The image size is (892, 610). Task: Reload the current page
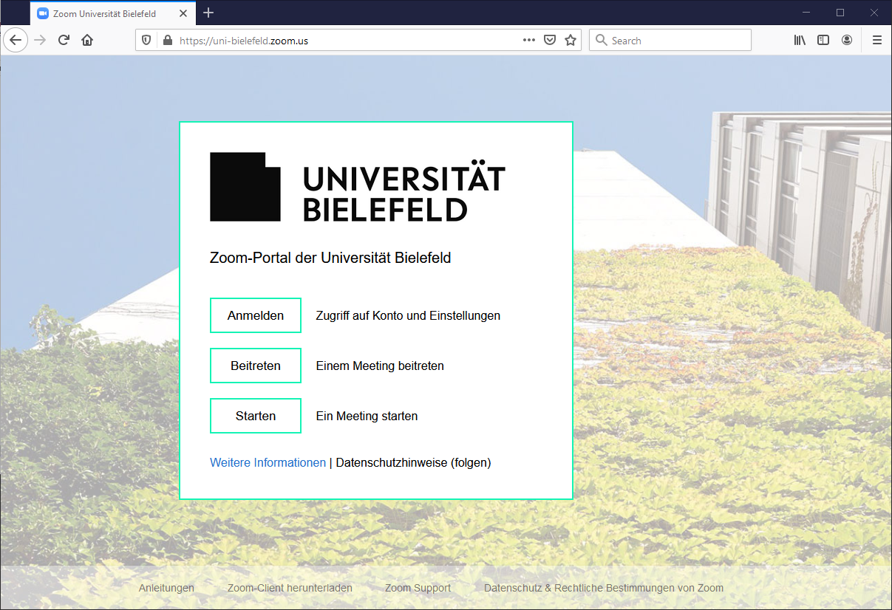[64, 40]
